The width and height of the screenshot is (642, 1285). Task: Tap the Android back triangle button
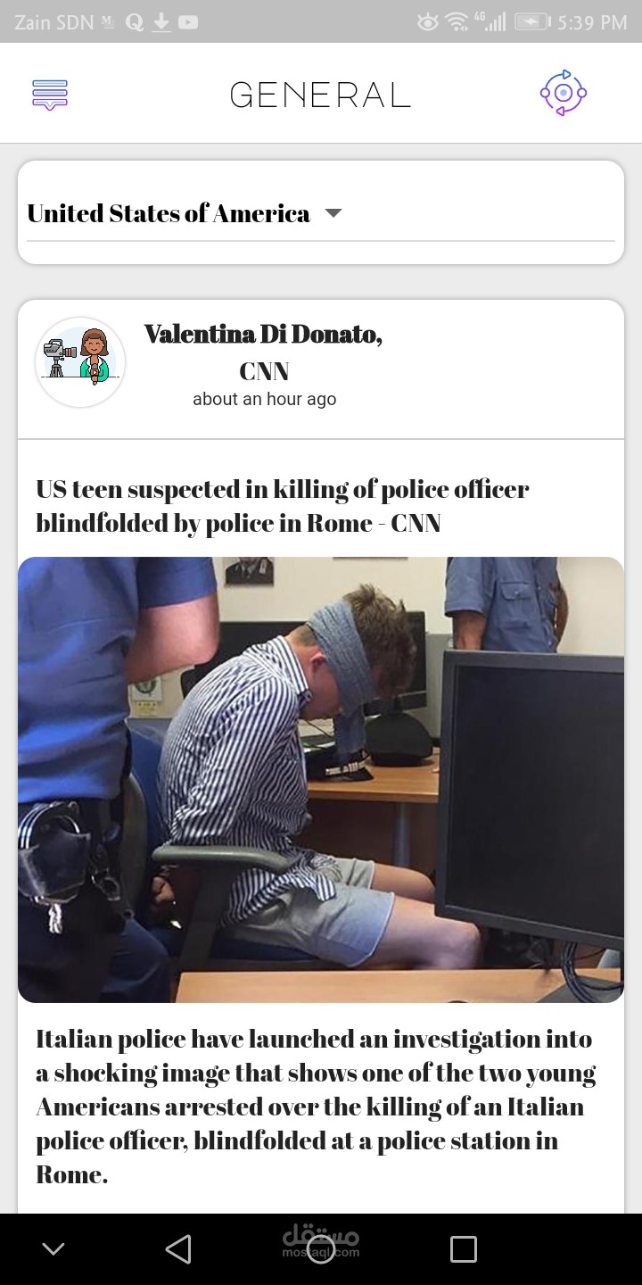[178, 1248]
